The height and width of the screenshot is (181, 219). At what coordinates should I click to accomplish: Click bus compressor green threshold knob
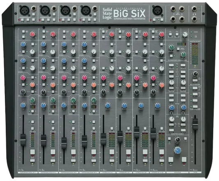pyautogui.click(x=171, y=47)
